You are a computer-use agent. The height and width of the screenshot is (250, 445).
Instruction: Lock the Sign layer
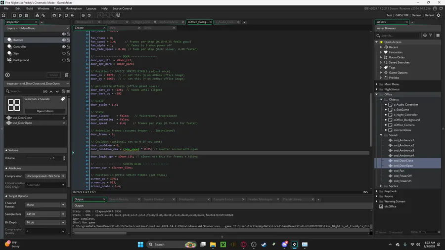[x=68, y=53]
